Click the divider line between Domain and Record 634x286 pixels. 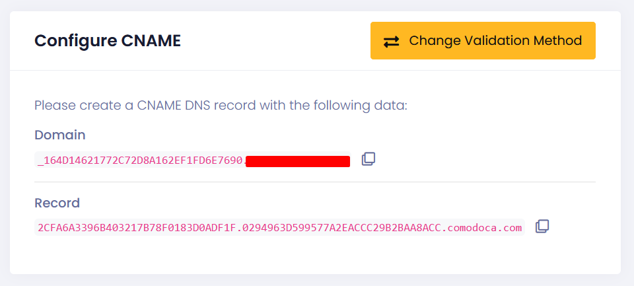[314, 182]
